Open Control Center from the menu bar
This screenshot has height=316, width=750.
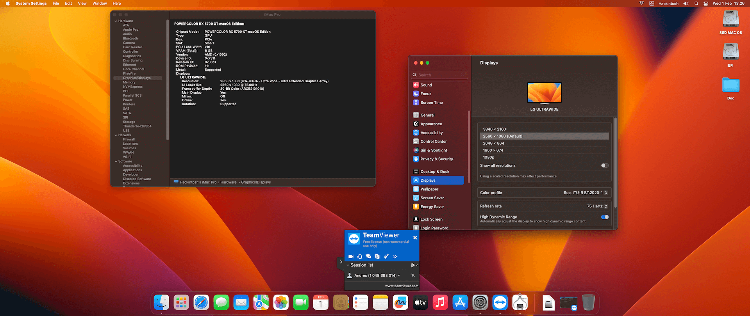pyautogui.click(x=706, y=4)
